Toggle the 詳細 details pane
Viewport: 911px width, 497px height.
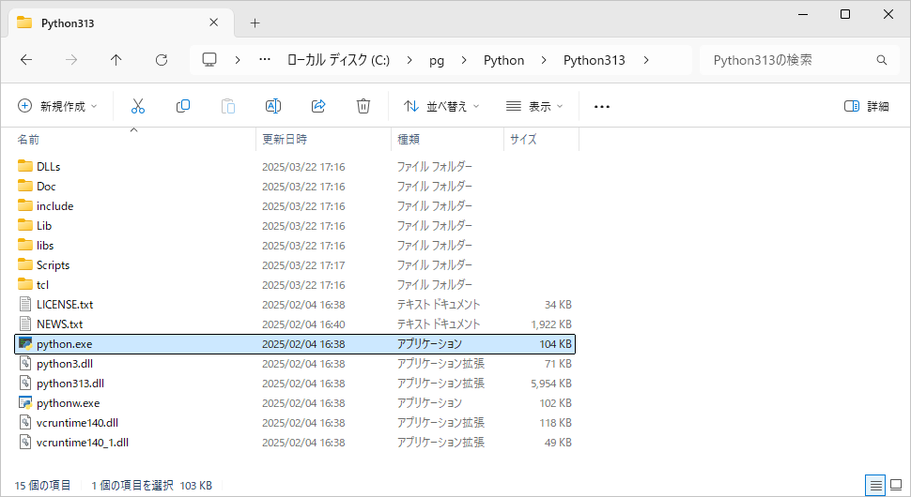click(x=866, y=106)
